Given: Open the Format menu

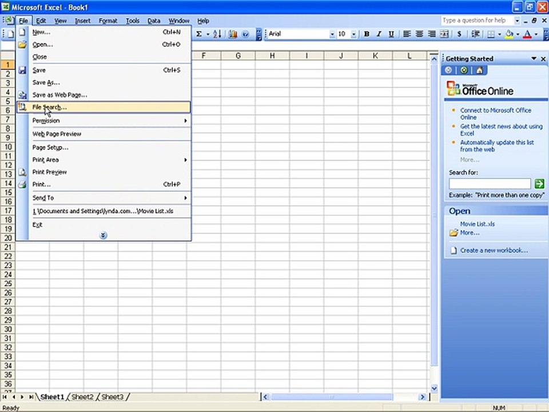Looking at the screenshot, I should [108, 21].
